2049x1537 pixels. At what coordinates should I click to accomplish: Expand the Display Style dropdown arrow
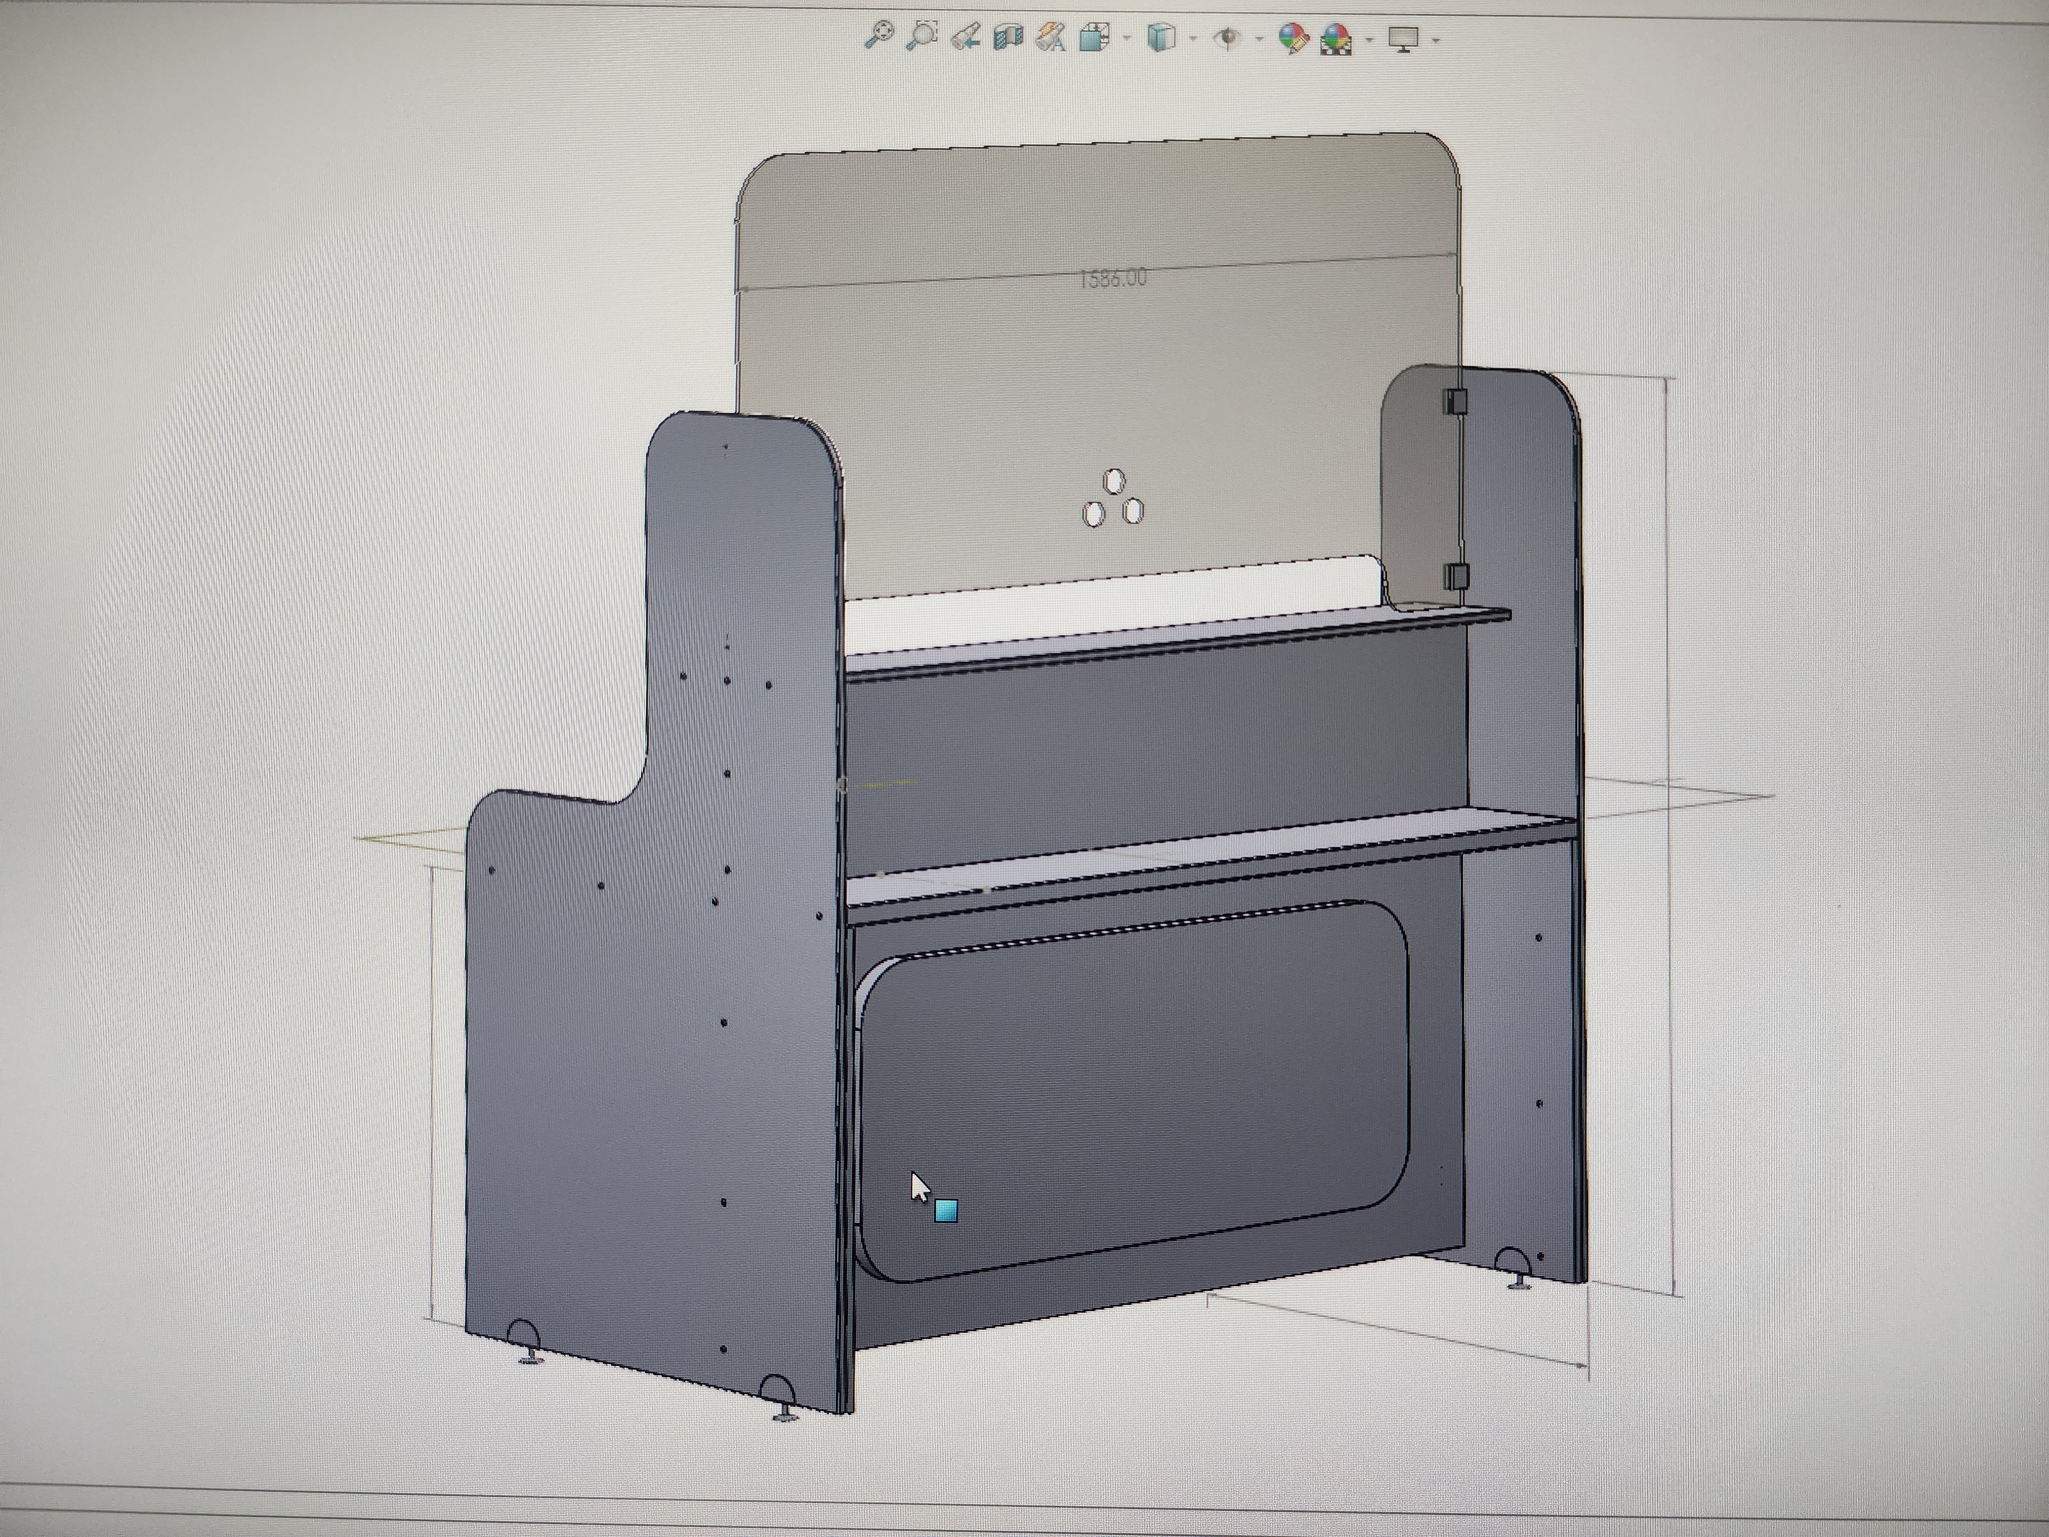click(1193, 39)
